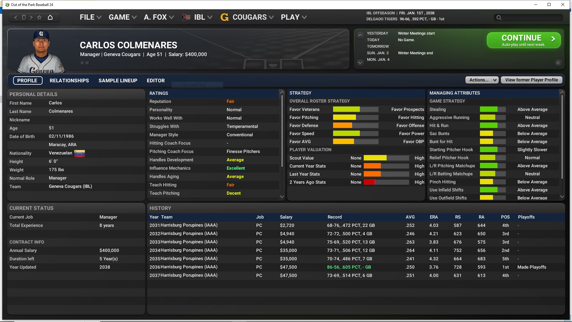Go to the home screen icon
This screenshot has width=572, height=322.
click(x=50, y=17)
